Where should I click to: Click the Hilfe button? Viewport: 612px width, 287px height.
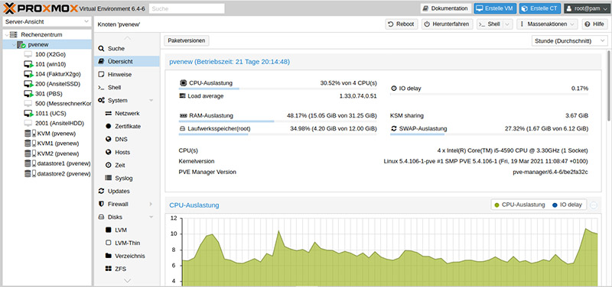[595, 24]
